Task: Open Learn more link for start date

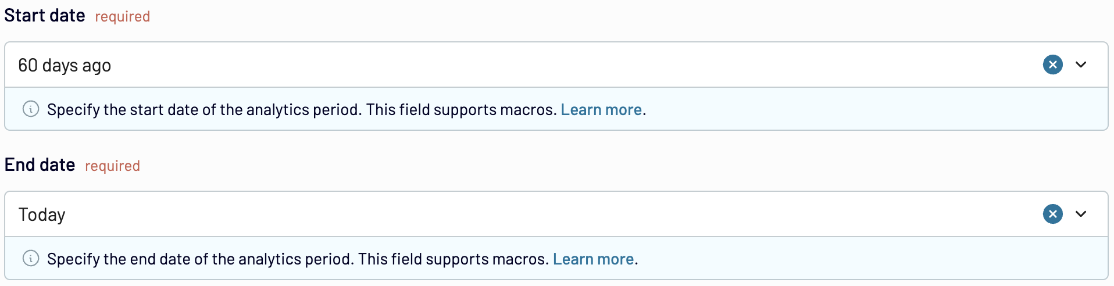Action: 601,109
